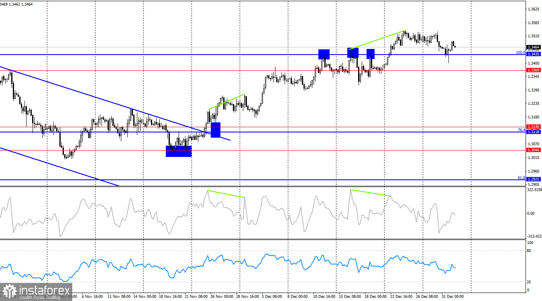Select the 20 level on the oscillator scale

[529, 282]
